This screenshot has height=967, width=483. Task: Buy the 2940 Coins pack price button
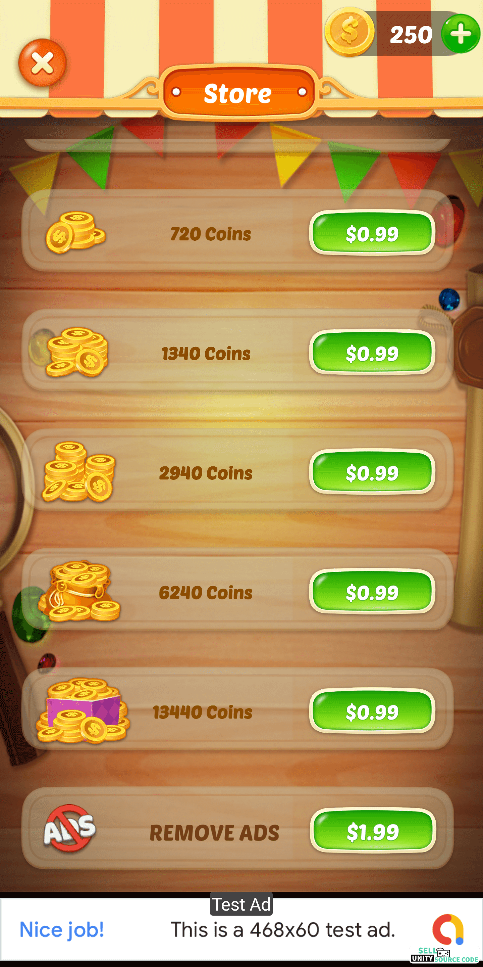[x=372, y=472]
